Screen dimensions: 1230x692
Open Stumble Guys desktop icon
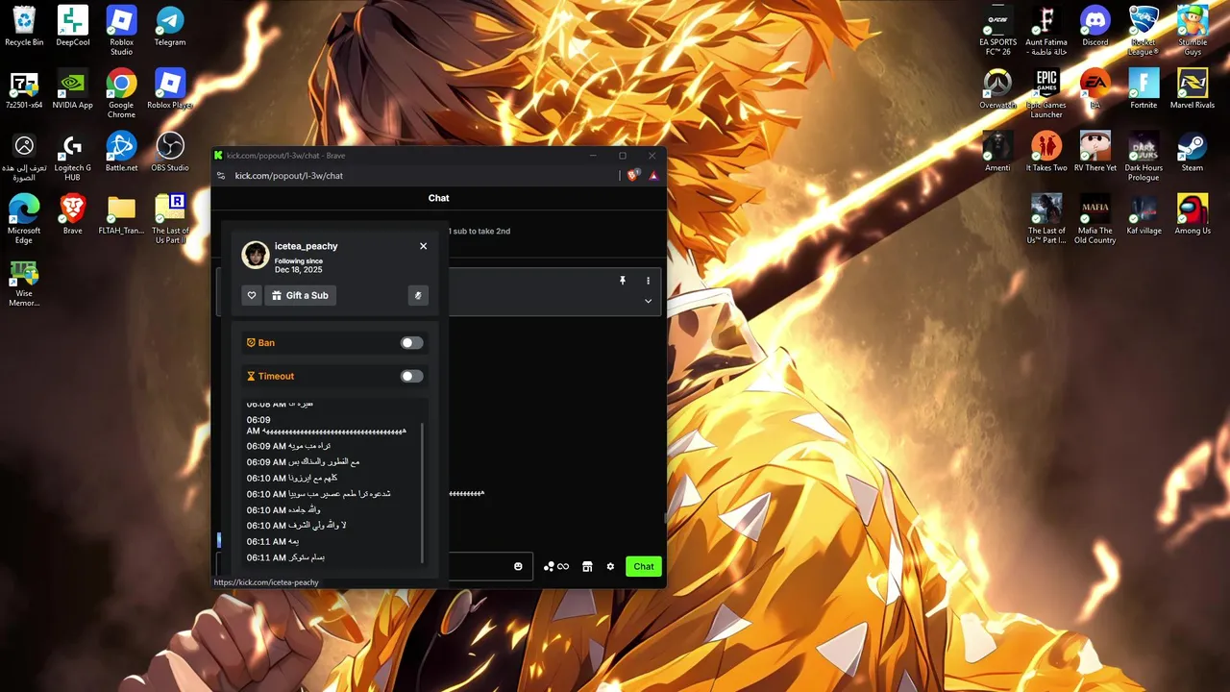click(1193, 31)
